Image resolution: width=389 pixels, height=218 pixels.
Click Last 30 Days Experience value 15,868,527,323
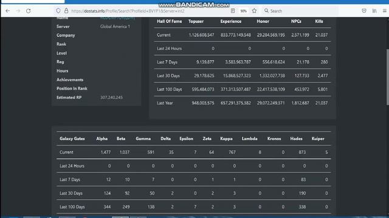click(236, 76)
